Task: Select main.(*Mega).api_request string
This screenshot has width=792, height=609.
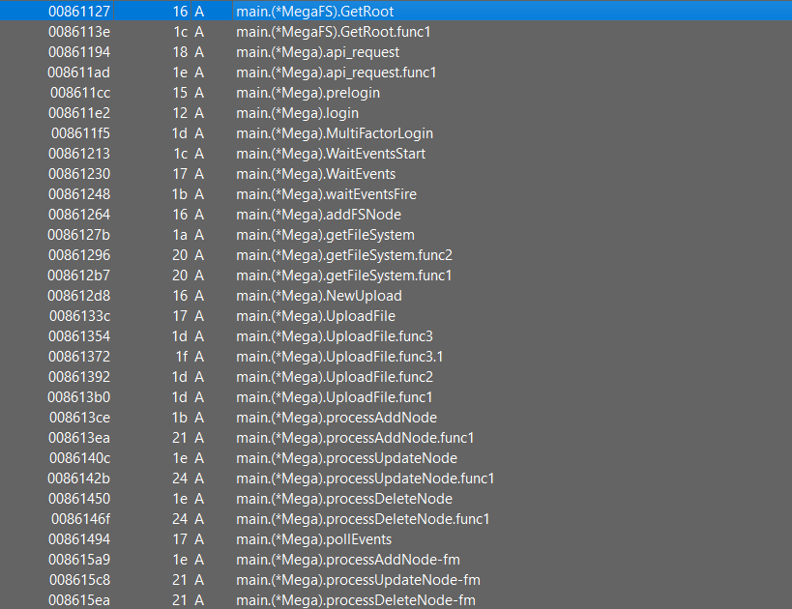Action: (318, 52)
